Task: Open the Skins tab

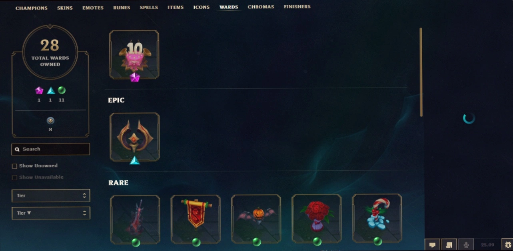Action: coord(65,8)
